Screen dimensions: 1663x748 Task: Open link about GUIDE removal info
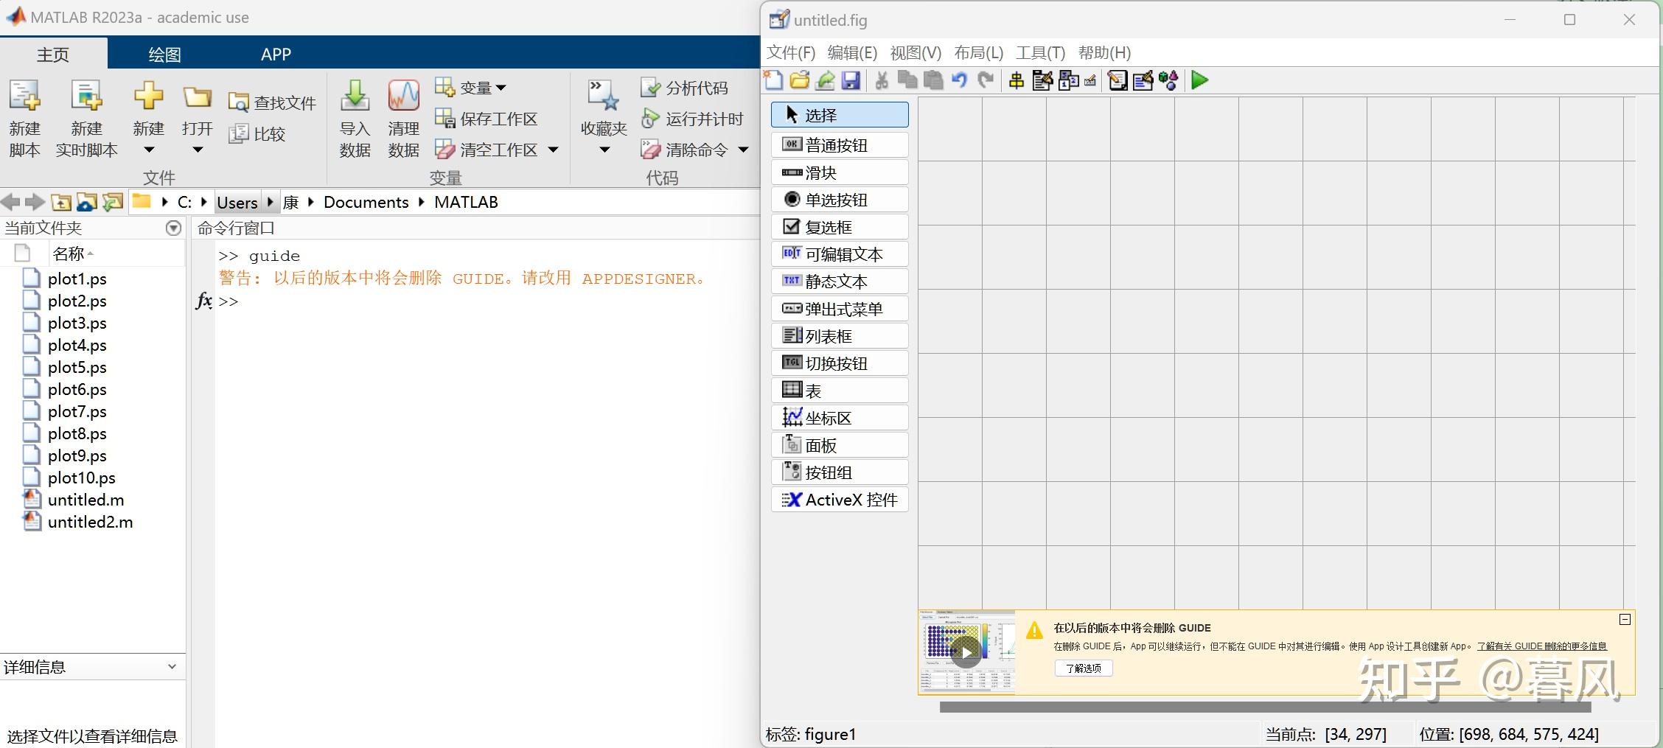tap(1541, 646)
